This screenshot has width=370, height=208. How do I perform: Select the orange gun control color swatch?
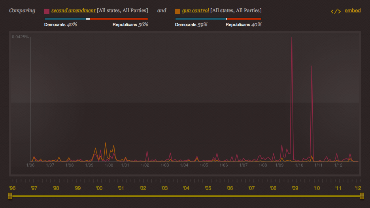pos(178,11)
